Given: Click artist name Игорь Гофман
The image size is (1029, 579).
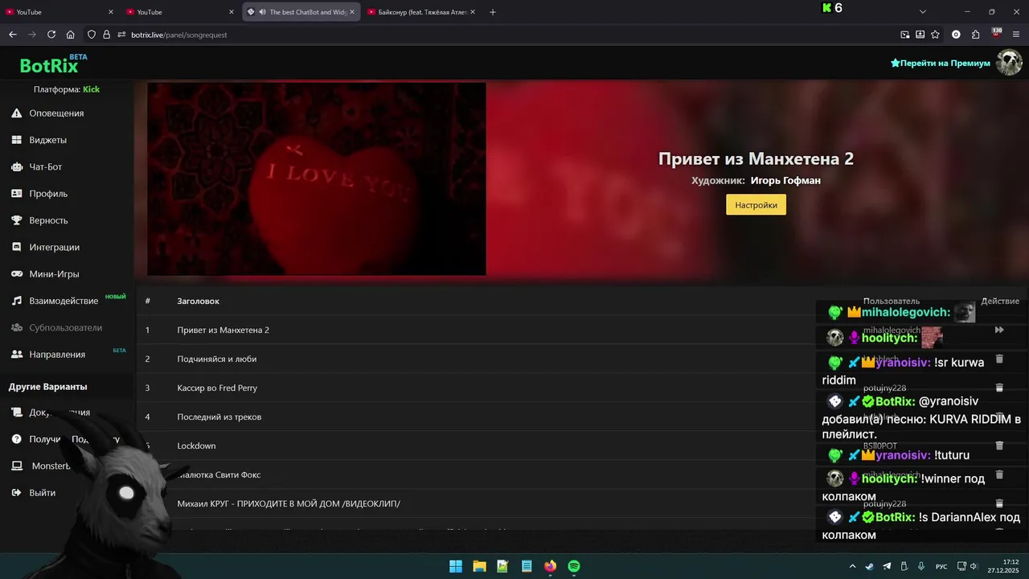Looking at the screenshot, I should [x=785, y=181].
